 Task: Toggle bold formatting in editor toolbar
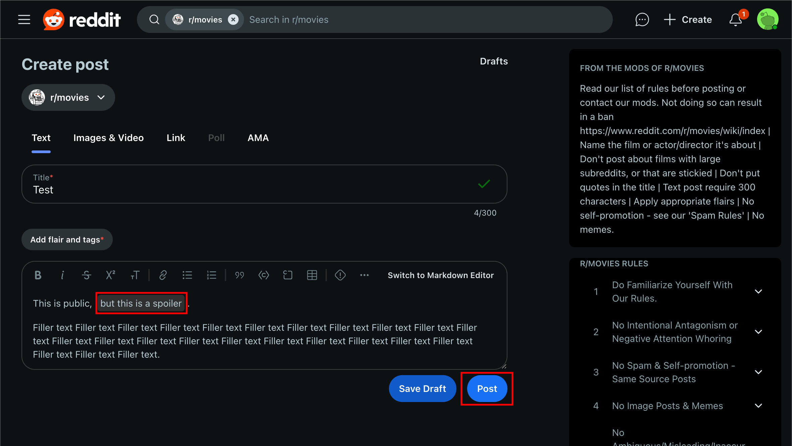(x=38, y=275)
